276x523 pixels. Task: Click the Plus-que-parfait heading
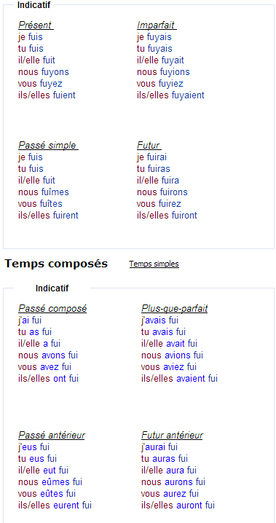click(174, 309)
